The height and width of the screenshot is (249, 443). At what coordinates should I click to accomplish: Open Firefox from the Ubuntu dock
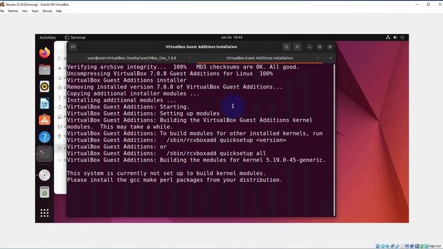(x=44, y=53)
